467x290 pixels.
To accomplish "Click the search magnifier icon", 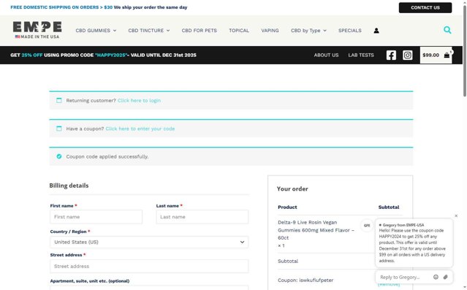I will (x=447, y=30).
